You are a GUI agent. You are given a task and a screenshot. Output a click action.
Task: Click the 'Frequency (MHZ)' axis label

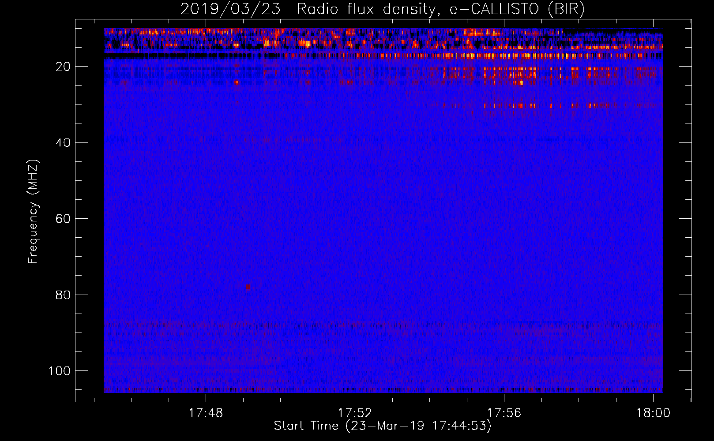33,212
